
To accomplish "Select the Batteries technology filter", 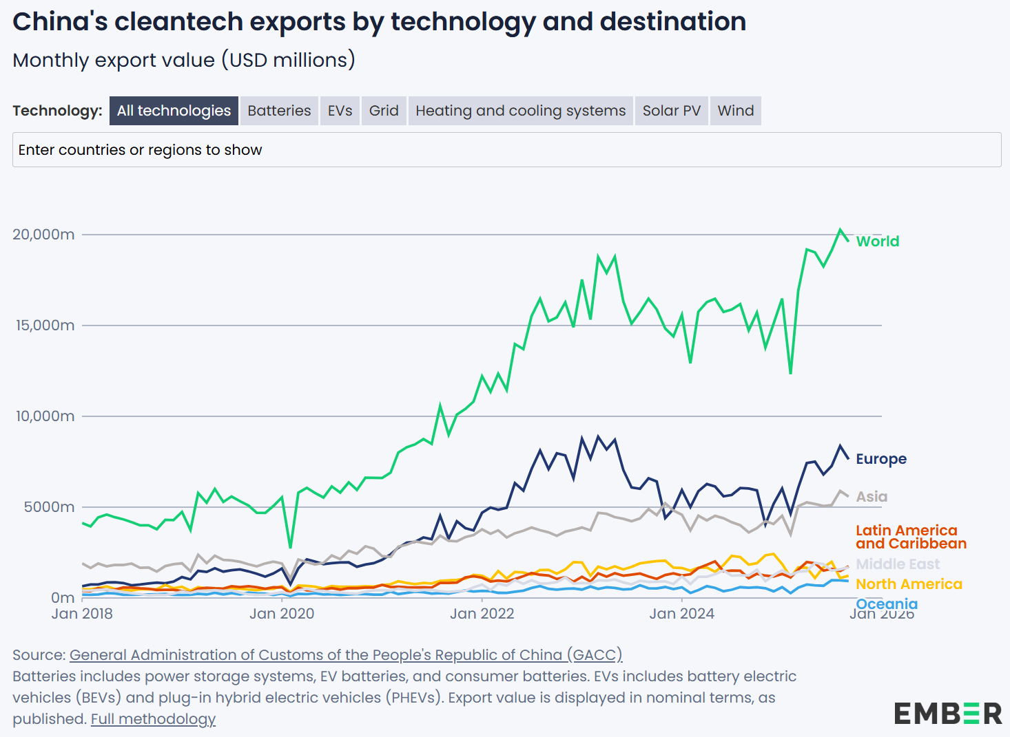I will pos(278,110).
